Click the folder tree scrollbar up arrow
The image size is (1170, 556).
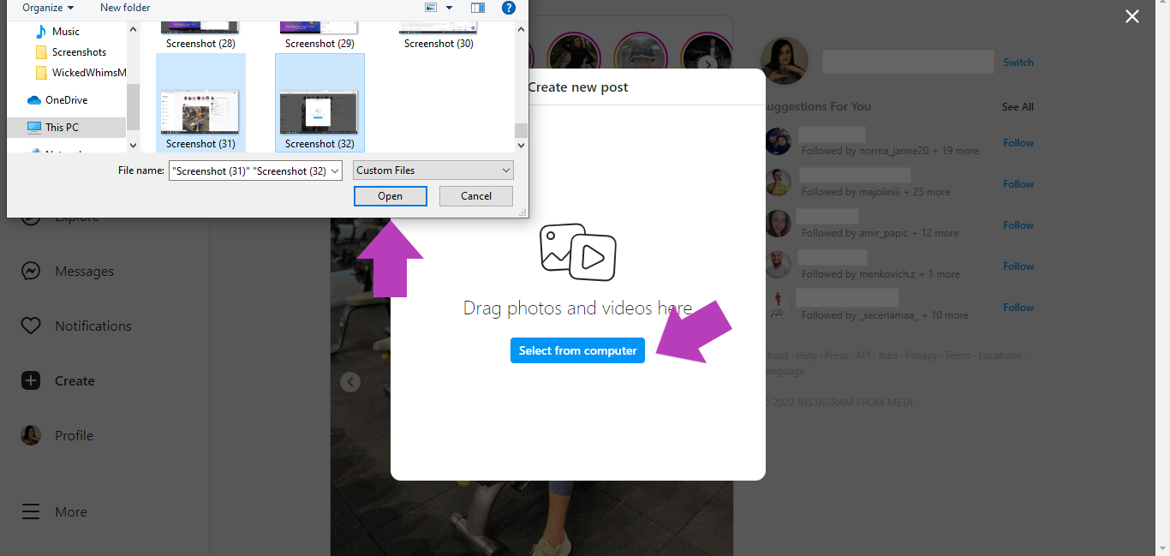tap(133, 29)
